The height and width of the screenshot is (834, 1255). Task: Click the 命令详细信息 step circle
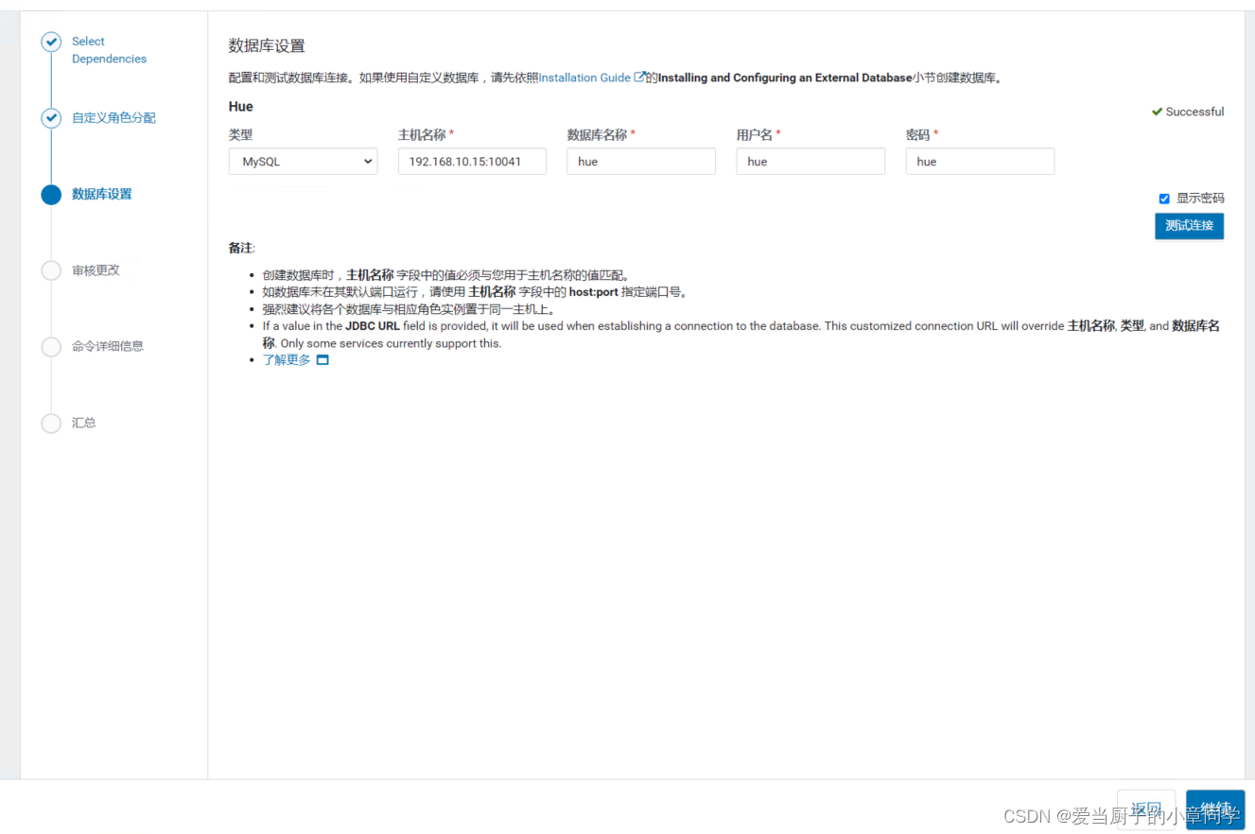51,347
